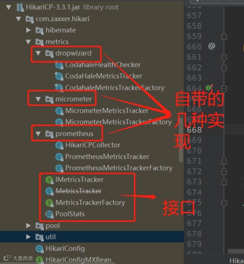Click the PoolStats abstract class icon
This screenshot has height=264, width=244.
pos(49,214)
